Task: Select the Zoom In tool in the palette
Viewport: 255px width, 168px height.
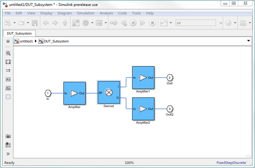Action: [8, 53]
